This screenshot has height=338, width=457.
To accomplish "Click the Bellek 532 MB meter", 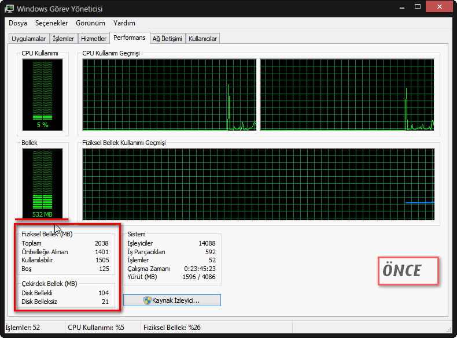I will (x=43, y=184).
